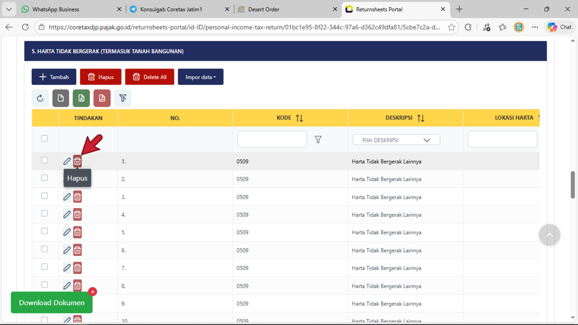
Task: Click the KODE filter text field
Action: click(272, 139)
